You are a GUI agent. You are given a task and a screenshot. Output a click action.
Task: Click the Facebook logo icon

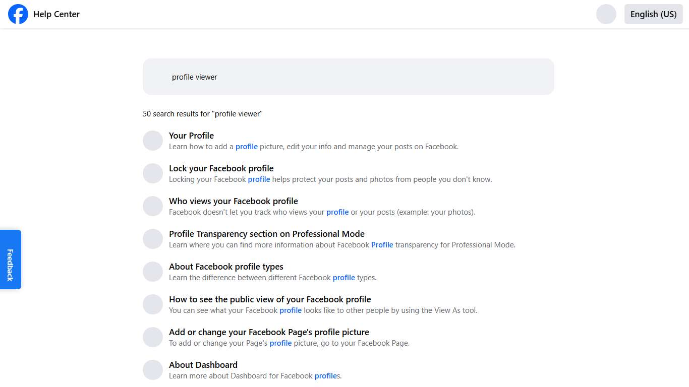18,14
